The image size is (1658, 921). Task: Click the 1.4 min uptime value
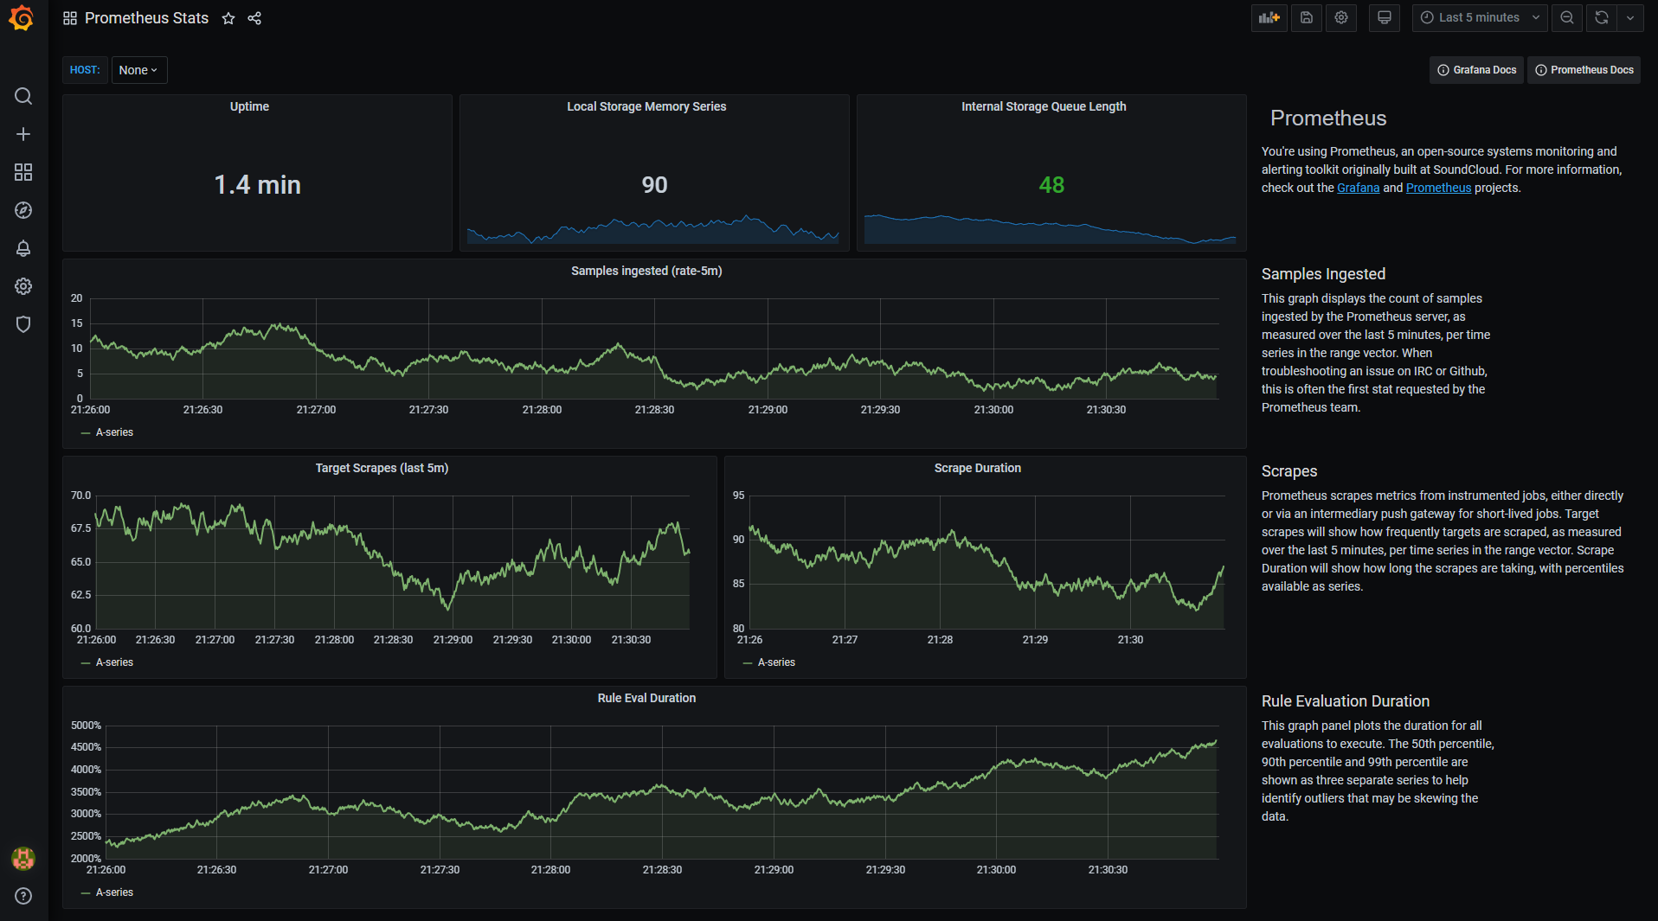click(x=257, y=185)
